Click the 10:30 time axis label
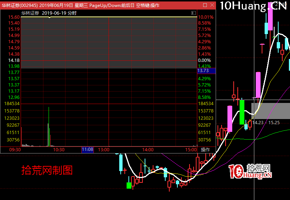Image resolution: width=290 pixels, height=200 pixels. 59,150
